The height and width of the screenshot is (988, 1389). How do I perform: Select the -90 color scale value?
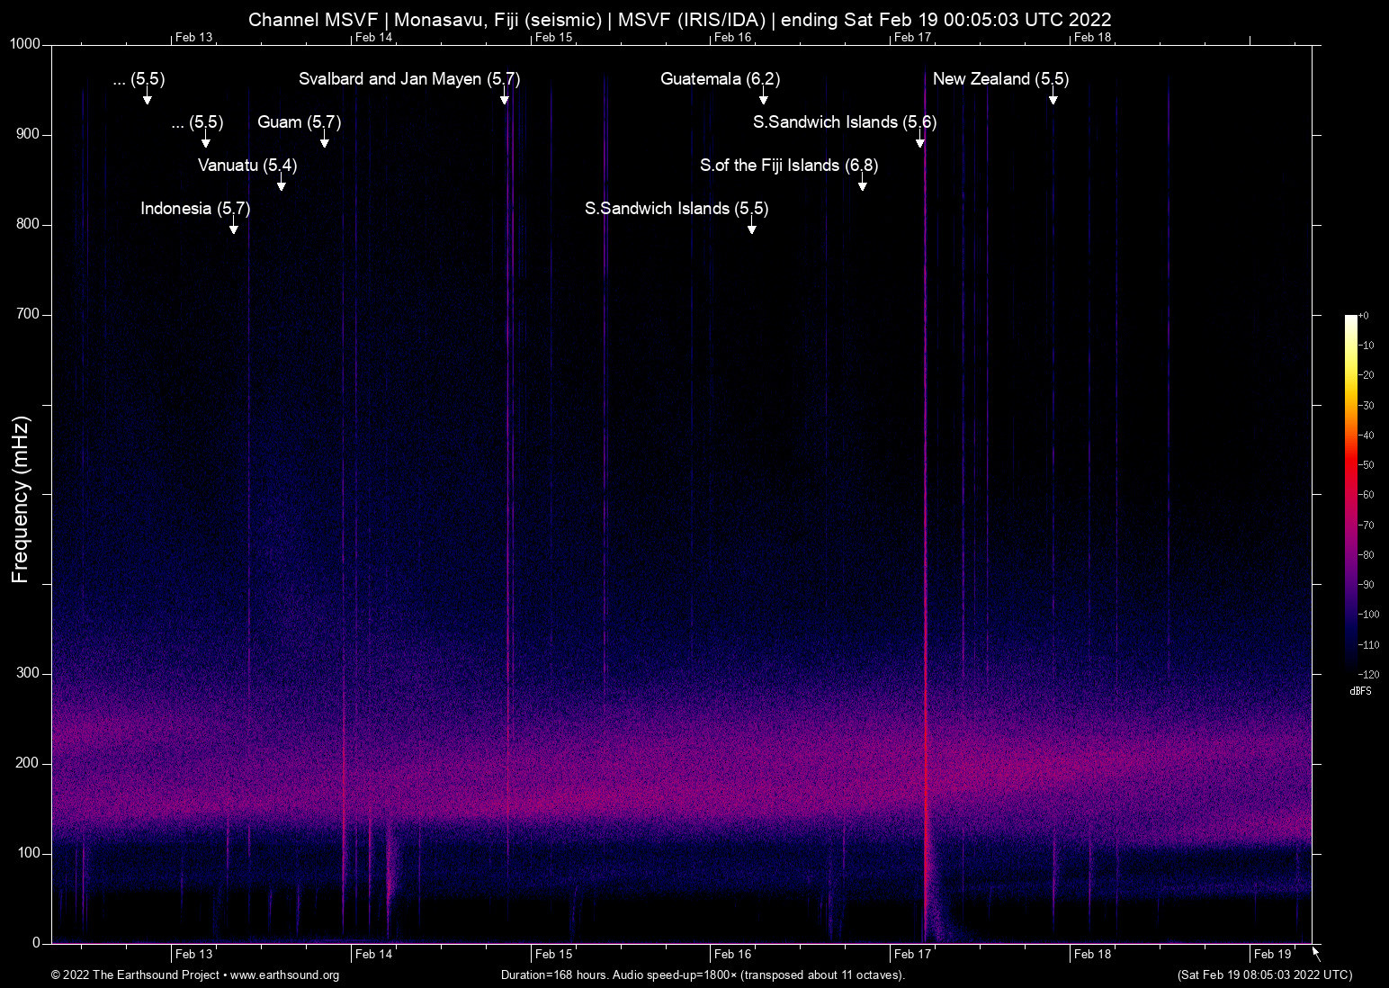(x=1367, y=585)
